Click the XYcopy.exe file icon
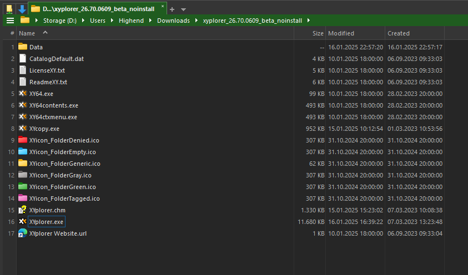 (23, 129)
